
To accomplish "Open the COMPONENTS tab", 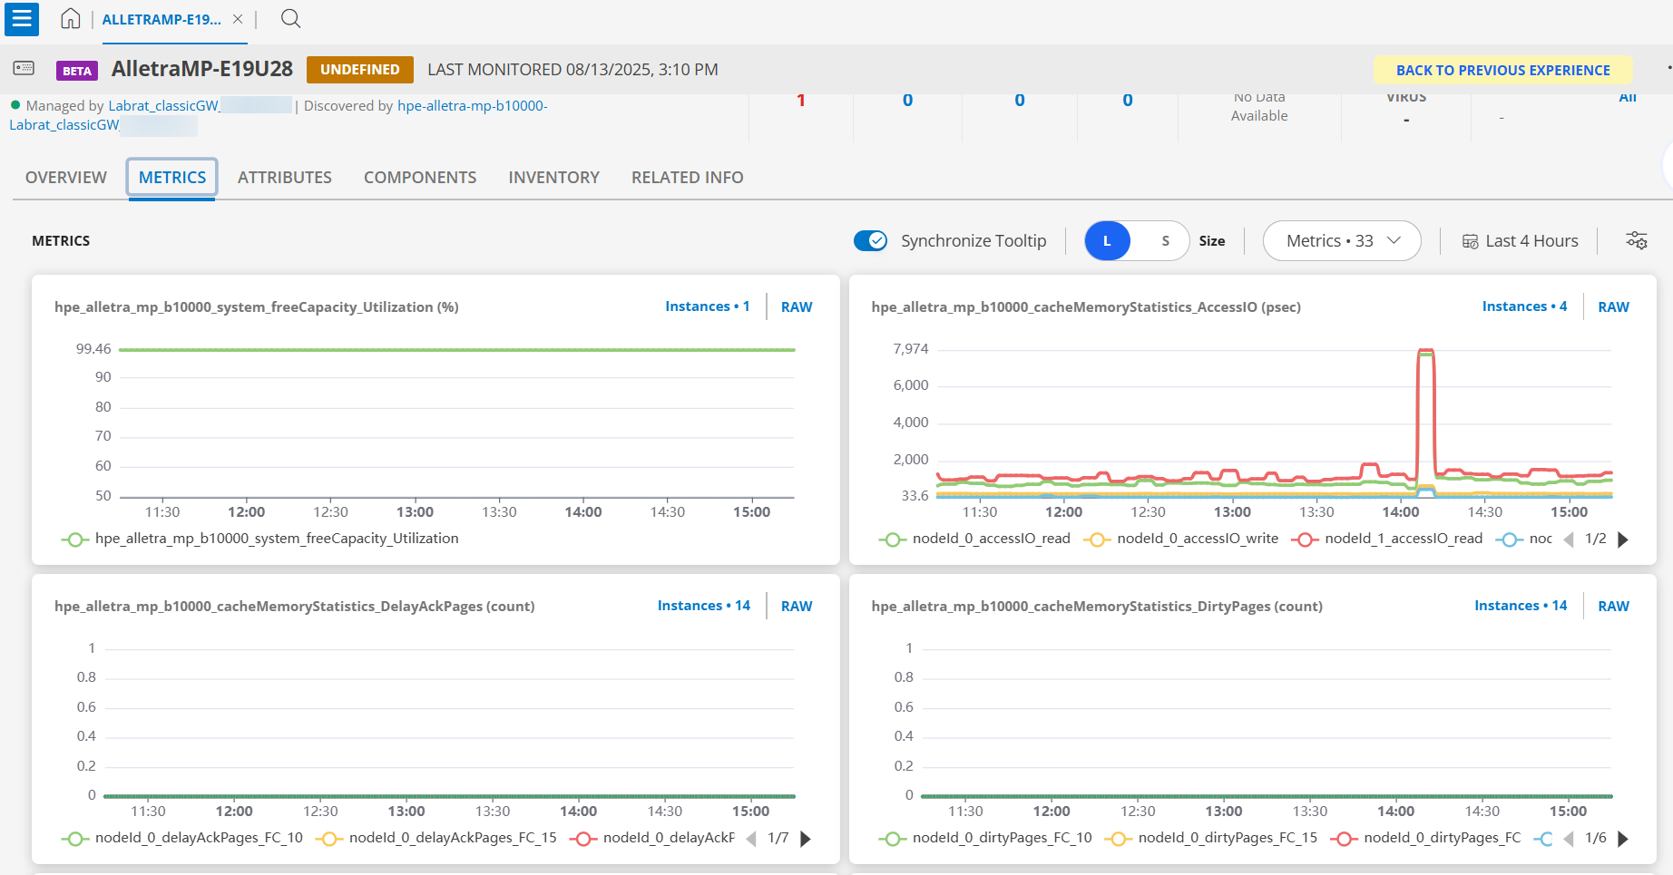I will point(420,178).
